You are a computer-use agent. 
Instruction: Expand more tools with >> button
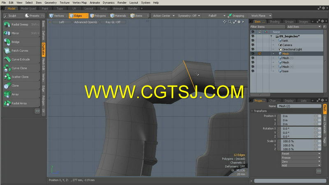point(37,111)
